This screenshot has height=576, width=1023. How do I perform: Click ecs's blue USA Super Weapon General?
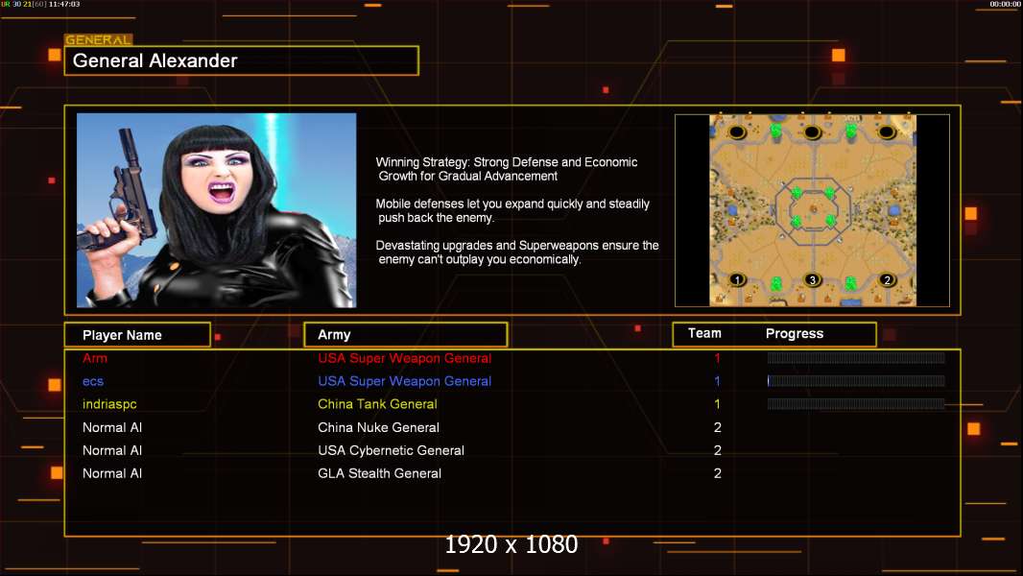point(405,381)
